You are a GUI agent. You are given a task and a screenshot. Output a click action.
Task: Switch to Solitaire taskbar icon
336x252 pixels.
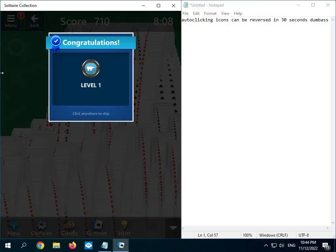[x=121, y=245]
